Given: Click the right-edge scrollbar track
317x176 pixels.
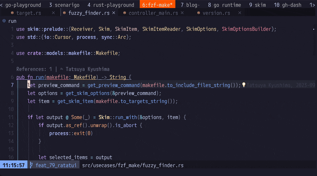Looking at the screenshot, I should pyautogui.click(x=314, y=41).
